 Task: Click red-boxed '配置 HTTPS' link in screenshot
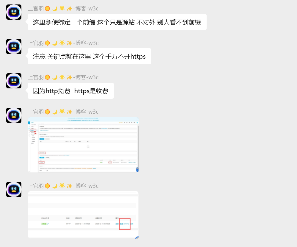click(x=125, y=224)
